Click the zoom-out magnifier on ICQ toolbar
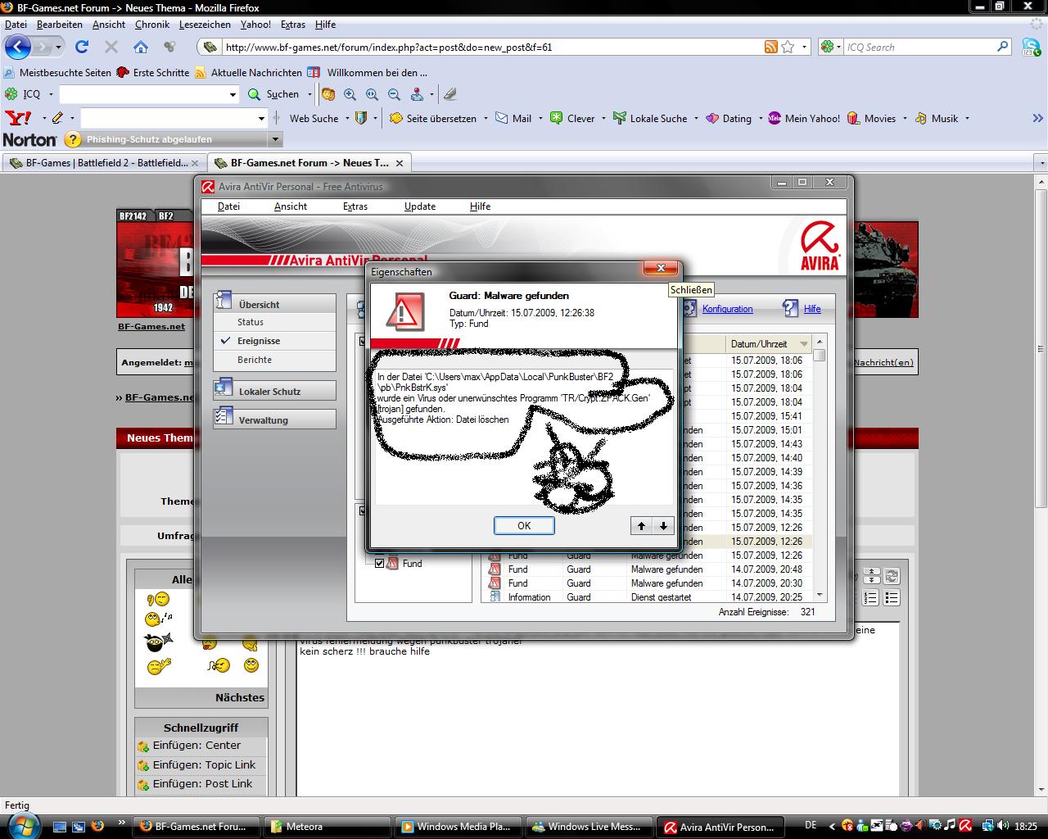Viewport: 1048px width, 839px height. pyautogui.click(x=394, y=94)
